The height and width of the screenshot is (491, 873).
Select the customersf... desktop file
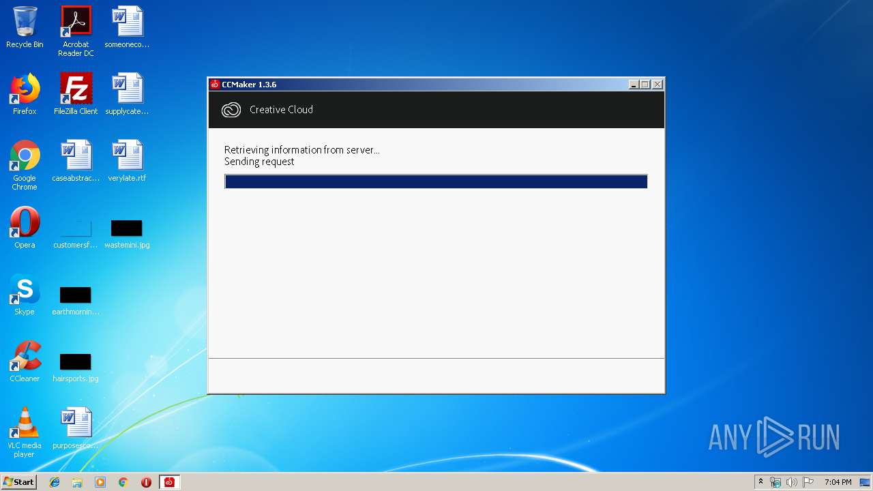click(76, 233)
